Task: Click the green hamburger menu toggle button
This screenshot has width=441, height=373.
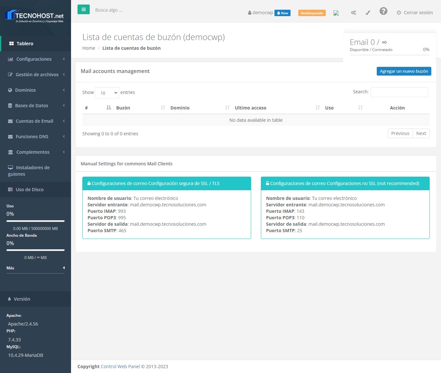Action: tap(83, 10)
